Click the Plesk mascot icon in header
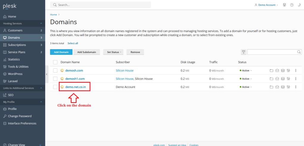 [x=284, y=5]
